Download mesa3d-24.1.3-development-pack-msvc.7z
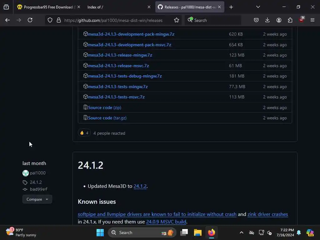This screenshot has width=320, height=240. [130, 45]
